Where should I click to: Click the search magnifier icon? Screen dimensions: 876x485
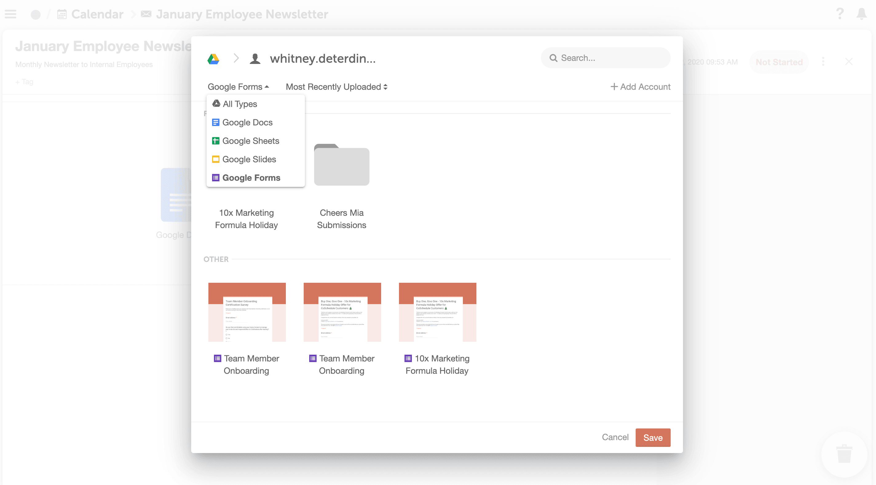[x=553, y=58]
